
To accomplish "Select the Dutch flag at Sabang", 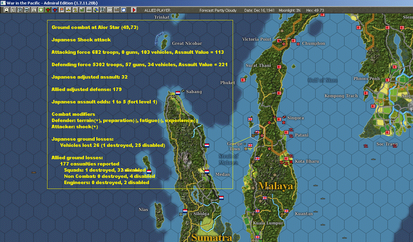I will coord(178,93).
